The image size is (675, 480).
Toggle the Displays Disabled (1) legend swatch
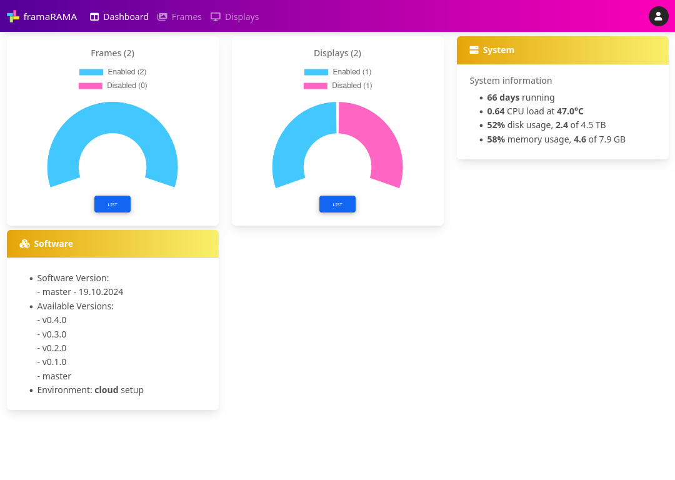tap(316, 86)
